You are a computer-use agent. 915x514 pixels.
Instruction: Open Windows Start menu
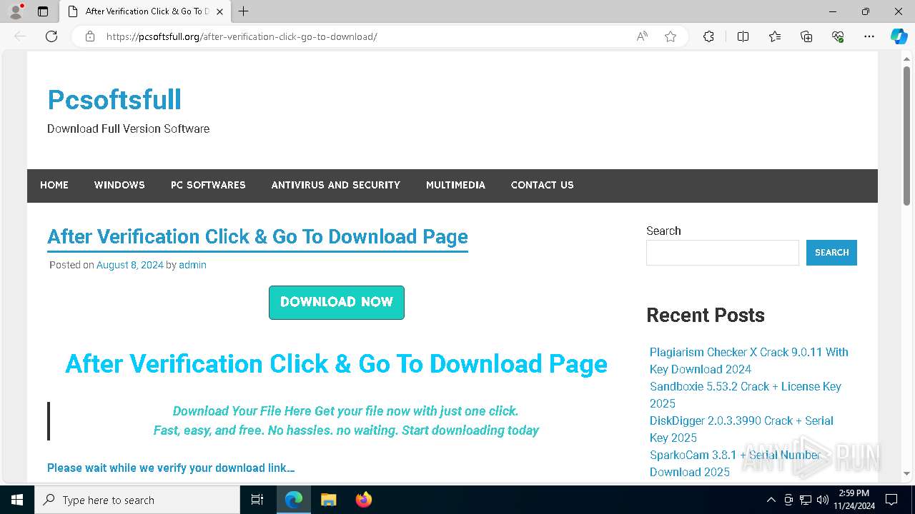17,500
